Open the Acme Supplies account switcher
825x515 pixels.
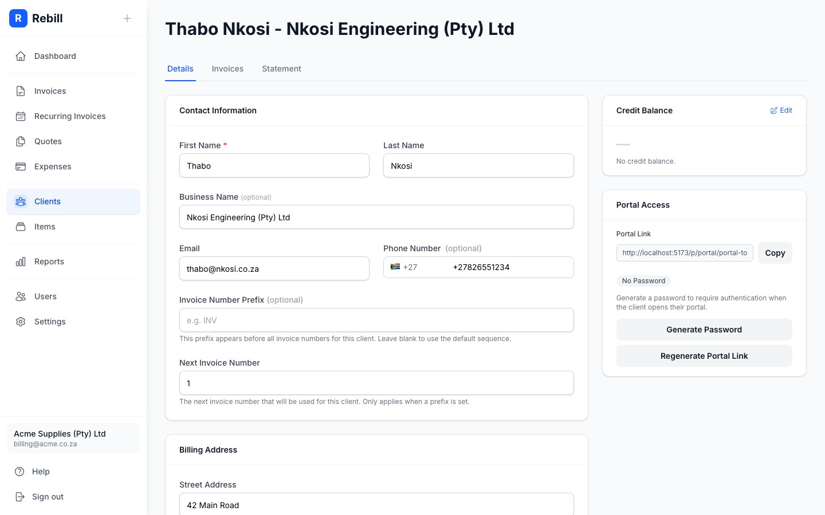(x=73, y=438)
